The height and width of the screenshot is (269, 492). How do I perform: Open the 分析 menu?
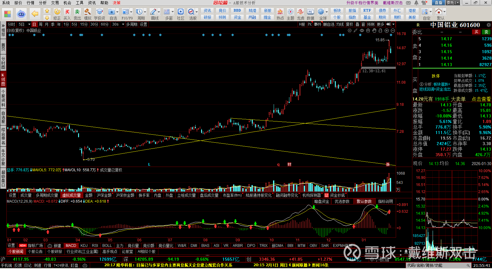[43, 3]
